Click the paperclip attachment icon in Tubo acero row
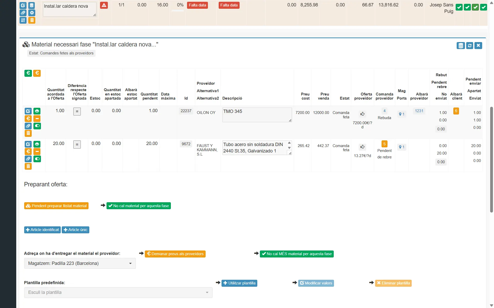The image size is (494, 308). tap(28, 159)
